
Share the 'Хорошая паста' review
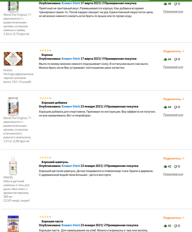click(x=174, y=218)
